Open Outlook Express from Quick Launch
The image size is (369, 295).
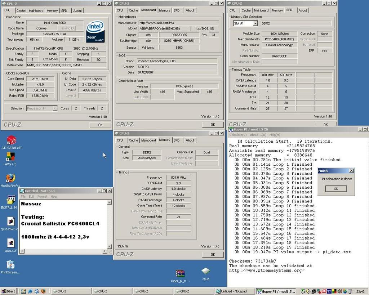point(37,291)
